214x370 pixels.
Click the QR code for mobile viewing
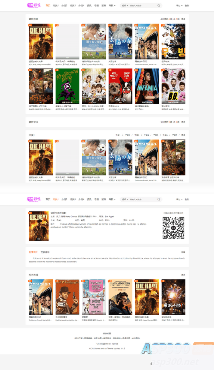(x=173, y=228)
